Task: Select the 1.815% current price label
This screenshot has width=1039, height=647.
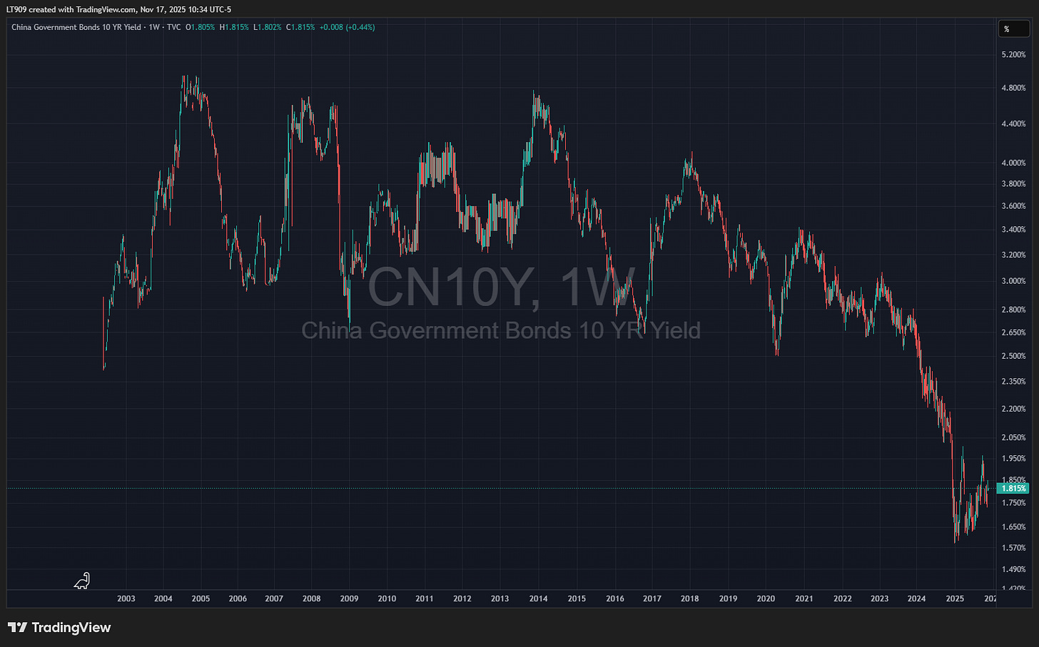Action: [1013, 489]
